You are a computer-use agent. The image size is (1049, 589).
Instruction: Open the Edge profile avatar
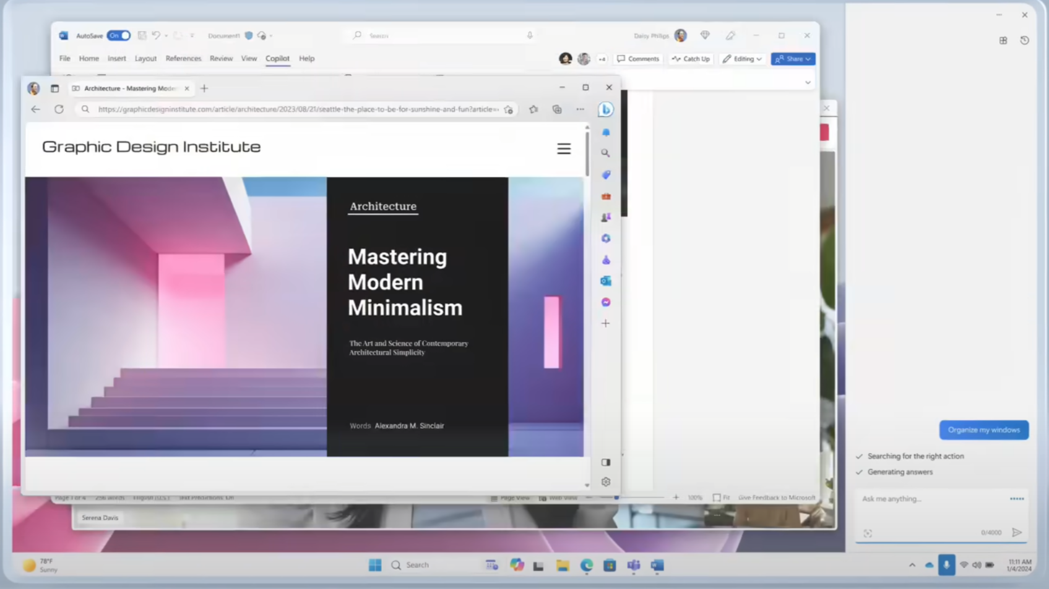[33, 88]
